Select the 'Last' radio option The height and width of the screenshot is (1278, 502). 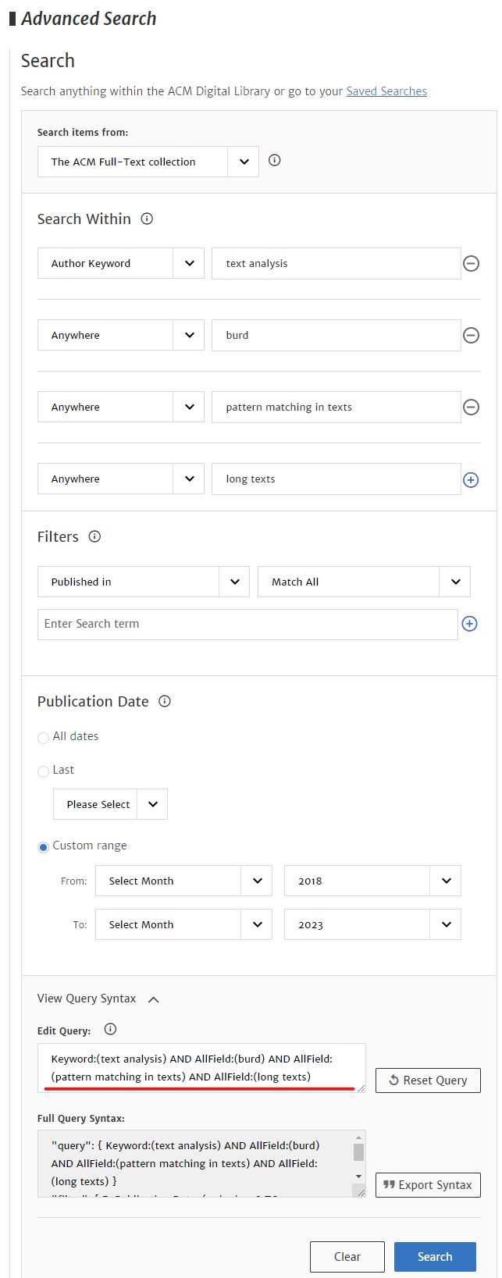[x=44, y=771]
